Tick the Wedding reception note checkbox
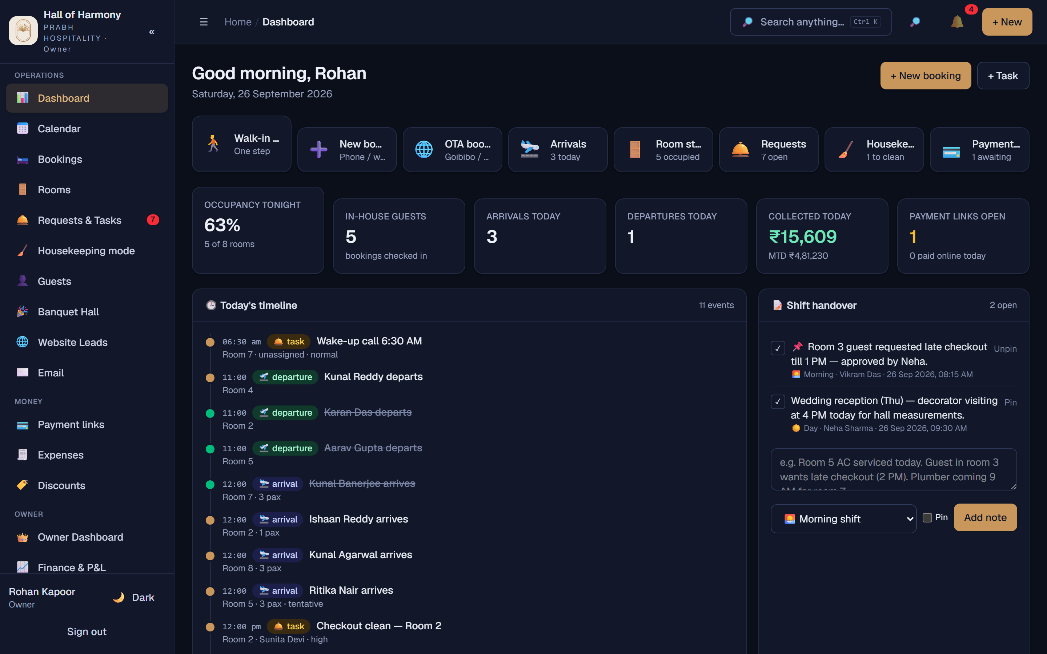 coord(778,401)
